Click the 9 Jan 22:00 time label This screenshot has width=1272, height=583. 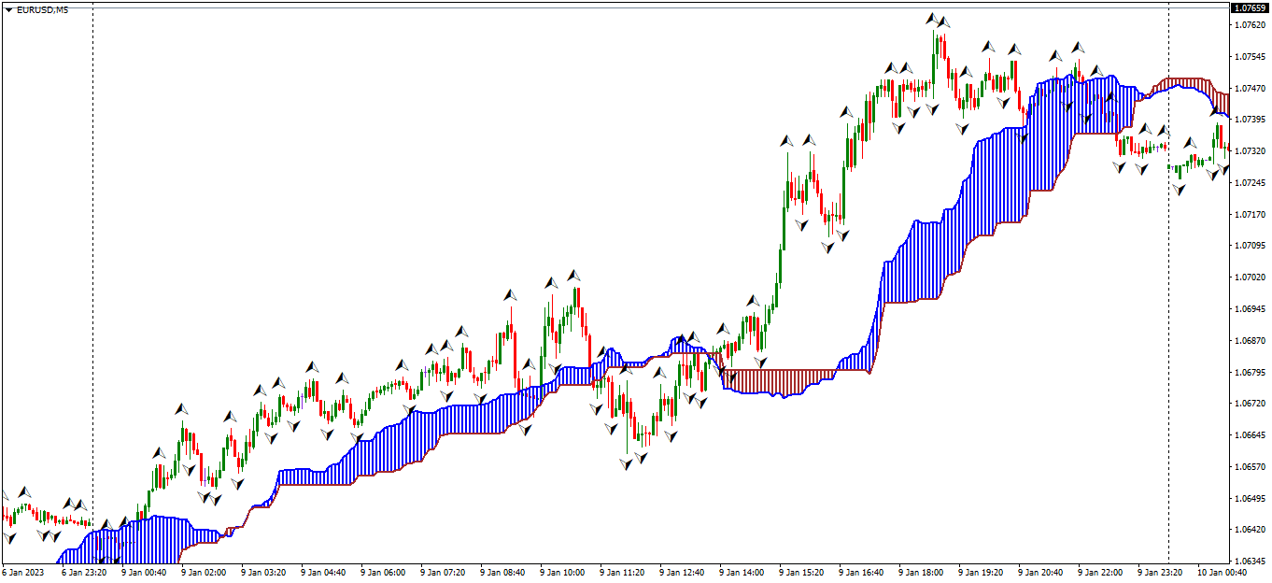coord(1100,572)
